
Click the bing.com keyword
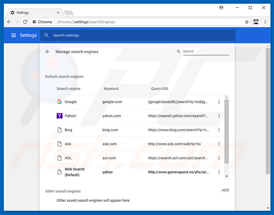(110, 130)
